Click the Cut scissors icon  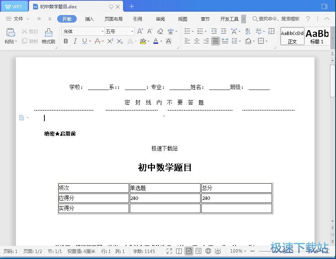click(24, 32)
